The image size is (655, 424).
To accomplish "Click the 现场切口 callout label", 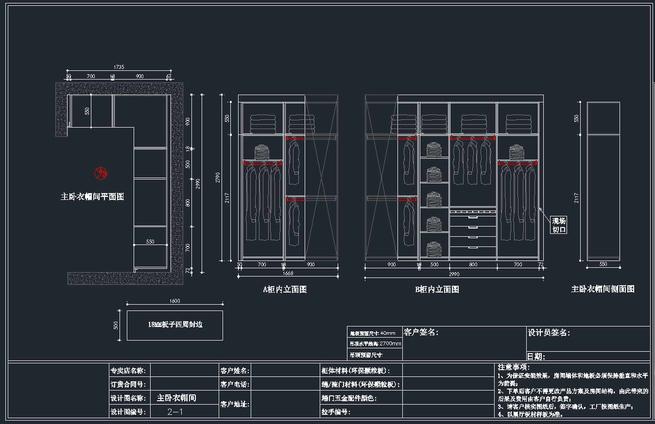I will click(558, 225).
